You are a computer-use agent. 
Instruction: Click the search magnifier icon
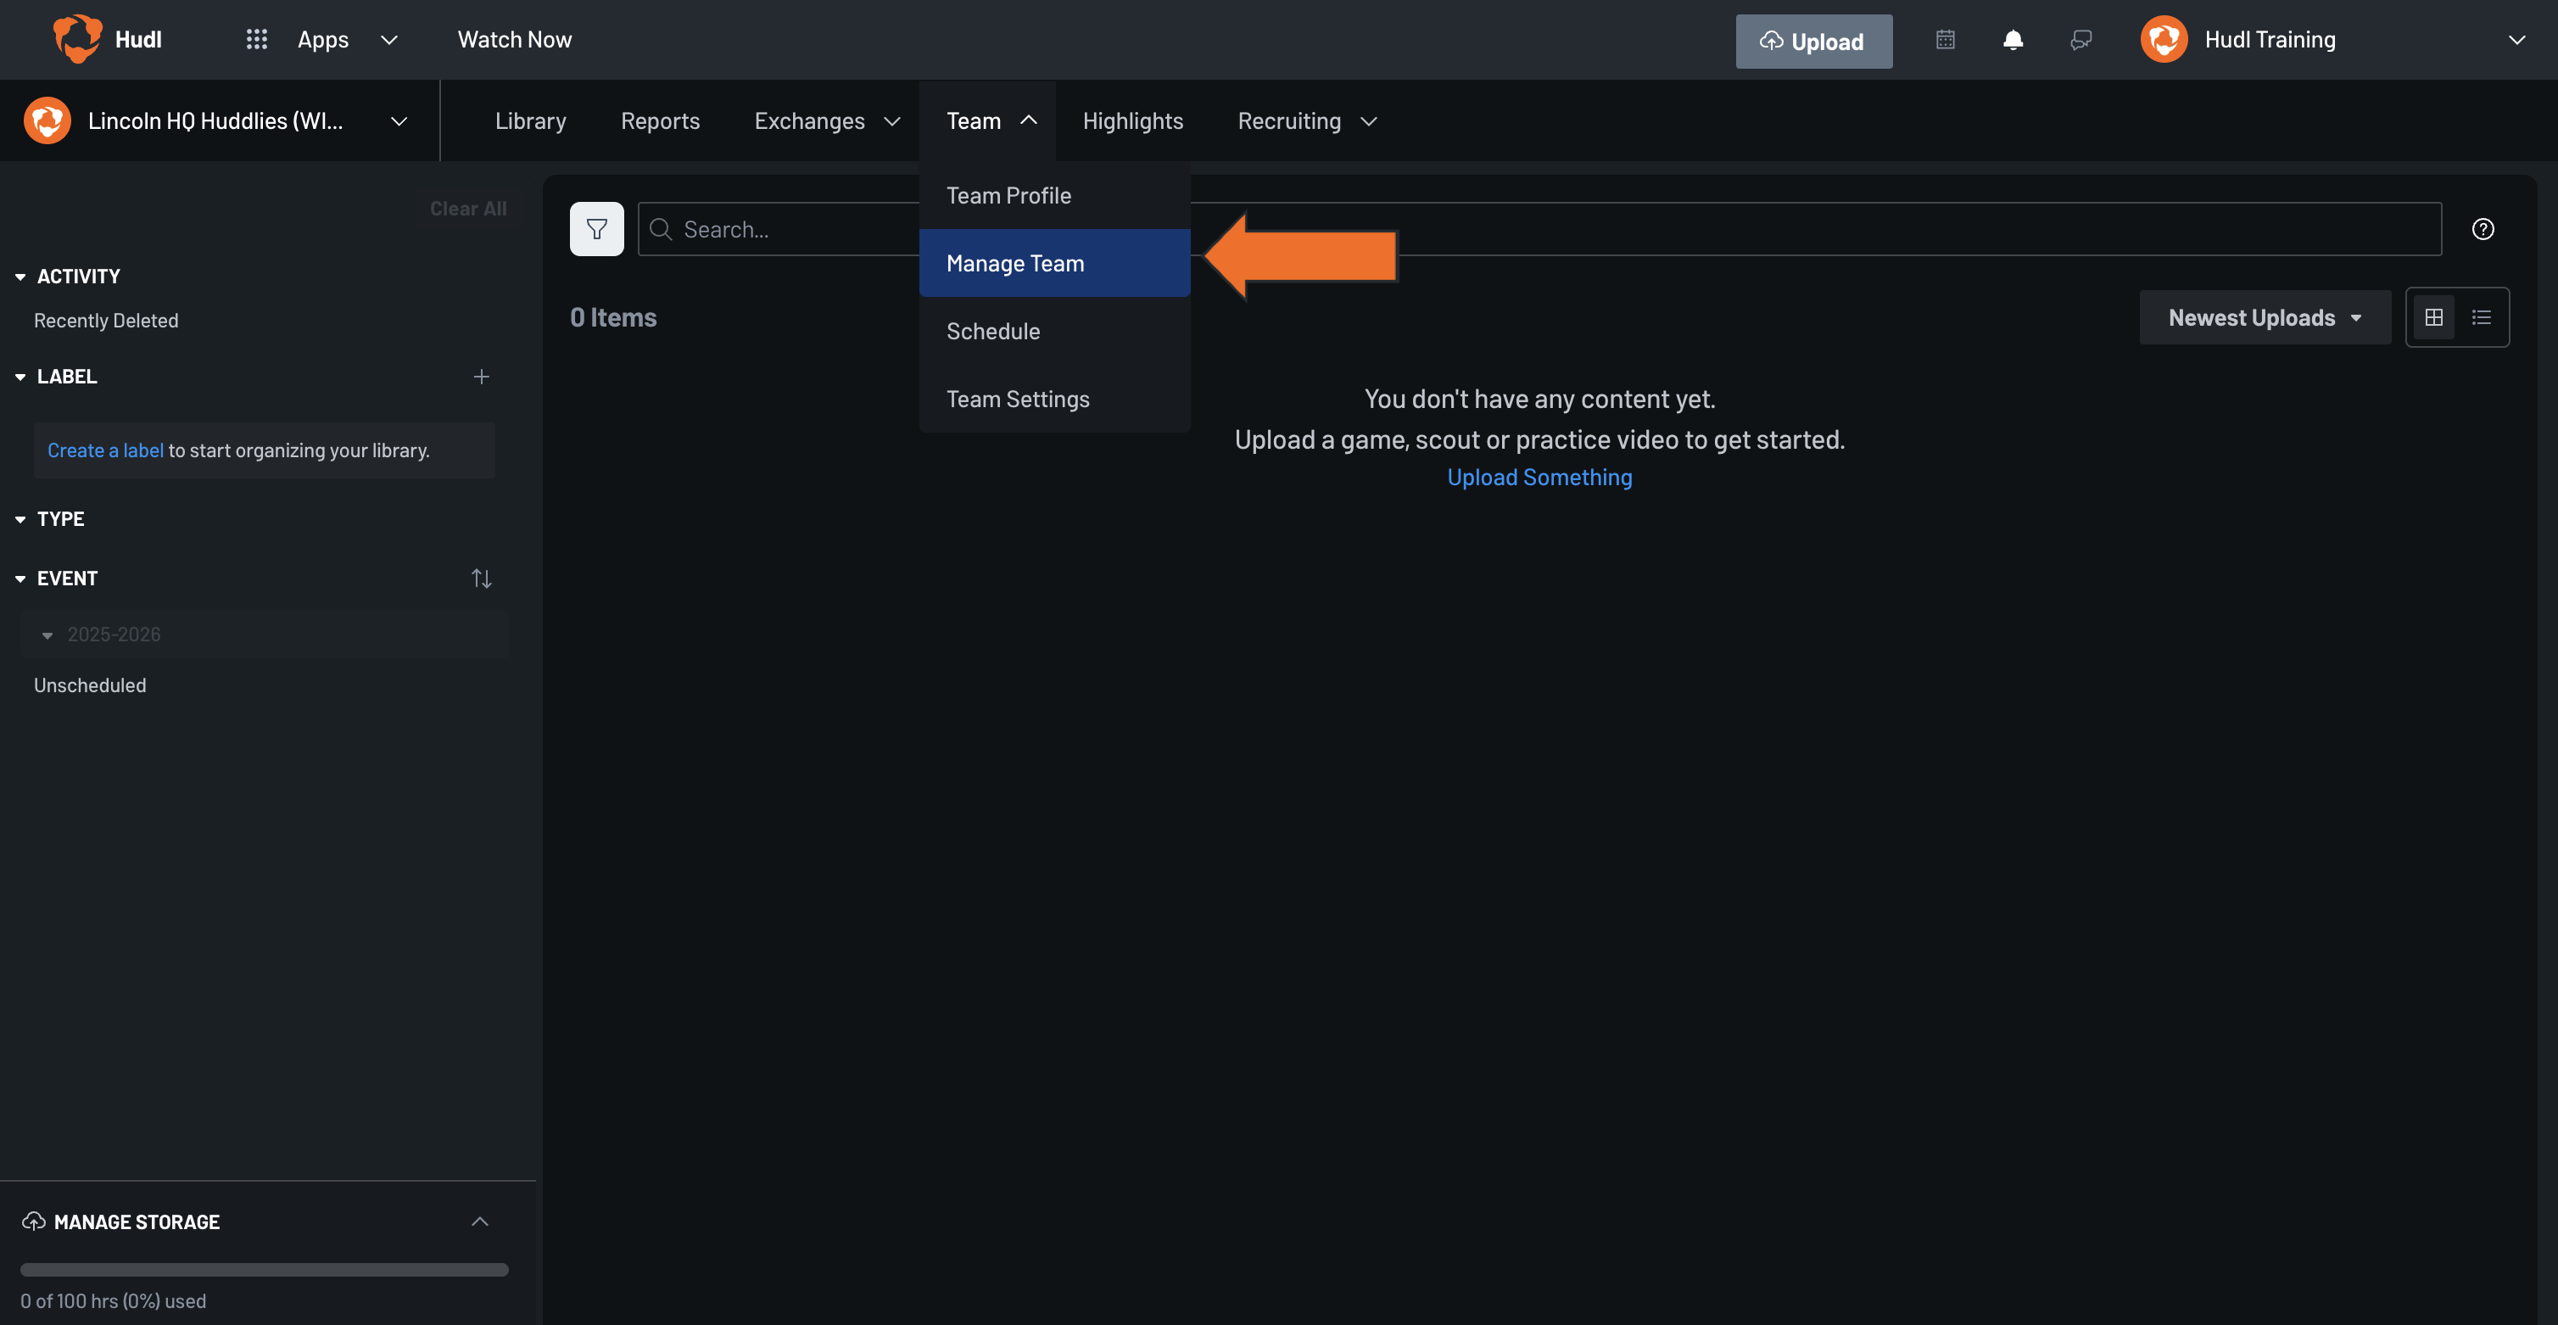coord(661,228)
